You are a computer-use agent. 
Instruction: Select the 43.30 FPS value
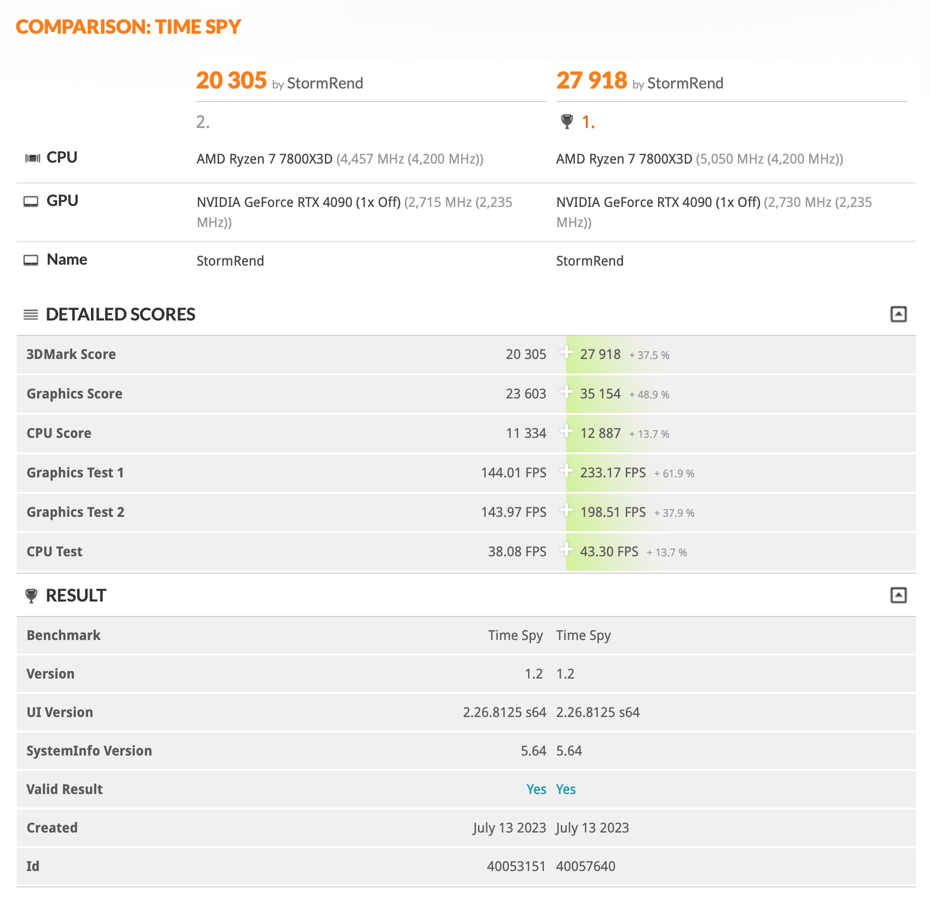click(609, 551)
